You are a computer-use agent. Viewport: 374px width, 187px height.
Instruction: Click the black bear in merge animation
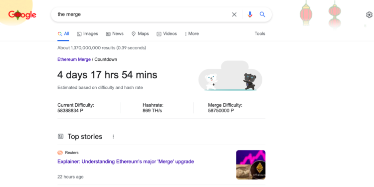pos(250,81)
